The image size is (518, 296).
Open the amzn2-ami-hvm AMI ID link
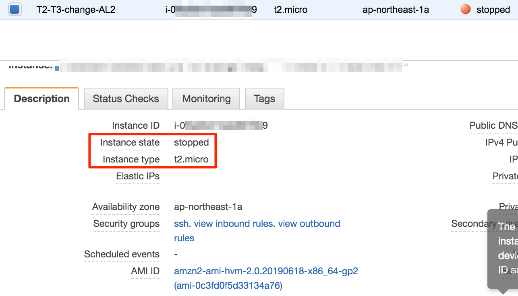[266, 278]
